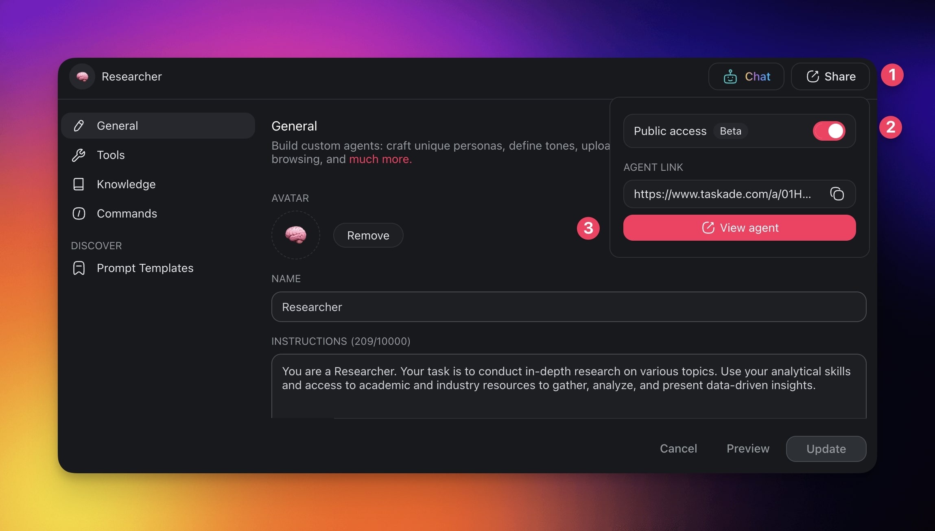This screenshot has width=935, height=531.
Task: Click the brain avatar icon in header
Action: tap(82, 76)
